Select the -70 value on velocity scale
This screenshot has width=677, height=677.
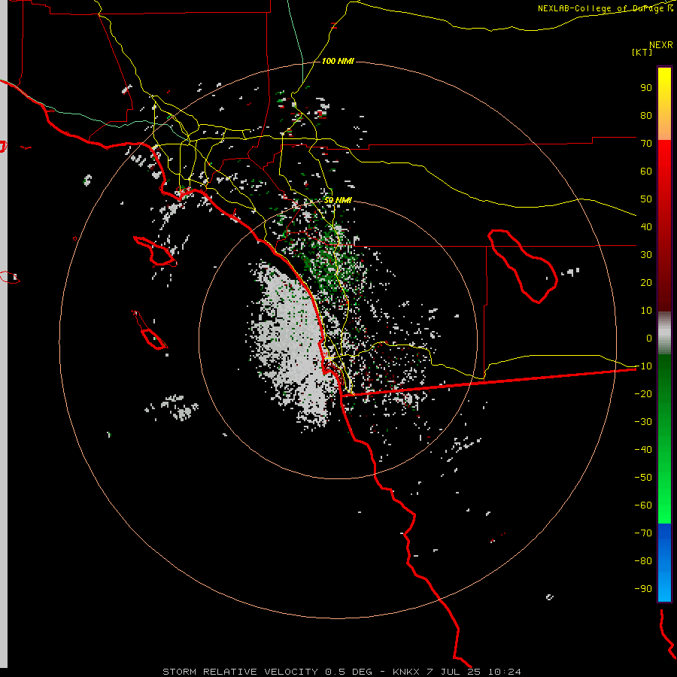click(x=643, y=533)
